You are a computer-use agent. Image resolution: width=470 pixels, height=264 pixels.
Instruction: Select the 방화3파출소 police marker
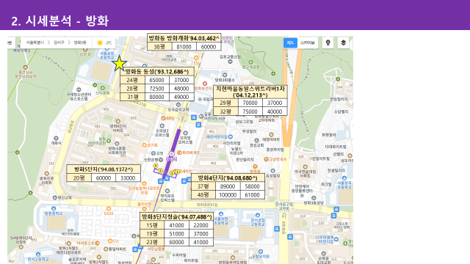tap(225, 75)
